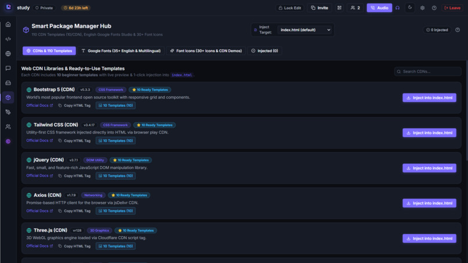This screenshot has height=263, width=468.
Task: Click the globe icon beside Bootstrap 5
Action: pos(29,90)
